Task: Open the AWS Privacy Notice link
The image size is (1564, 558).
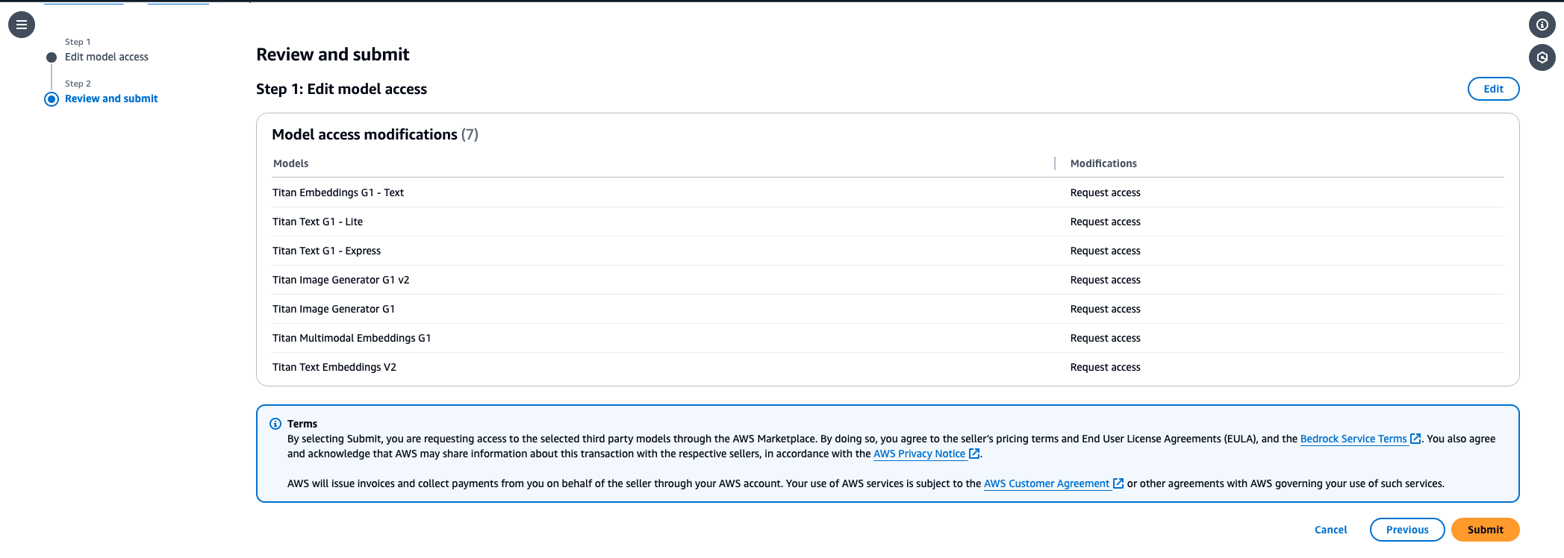Action: [x=919, y=454]
